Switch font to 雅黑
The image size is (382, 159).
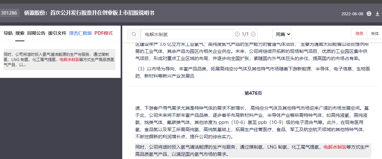[359, 34]
